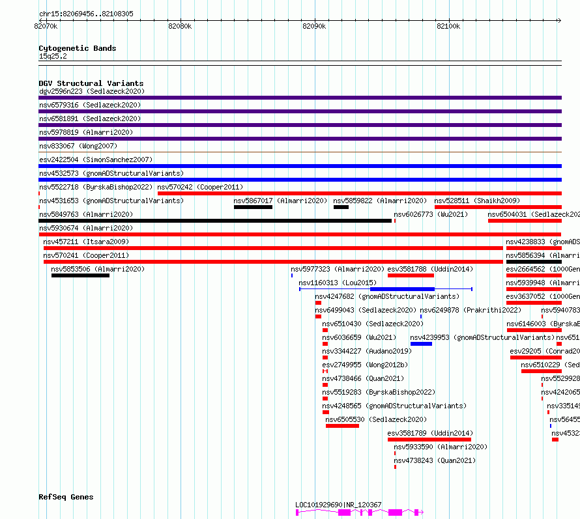Select the nsv4738466 (Quan2021) label
The height and width of the screenshot is (519, 580).
[x=363, y=378]
